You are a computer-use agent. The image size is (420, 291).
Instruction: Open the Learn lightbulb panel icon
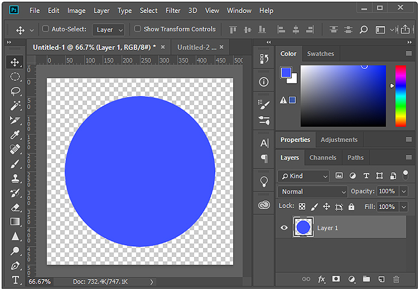point(264,181)
